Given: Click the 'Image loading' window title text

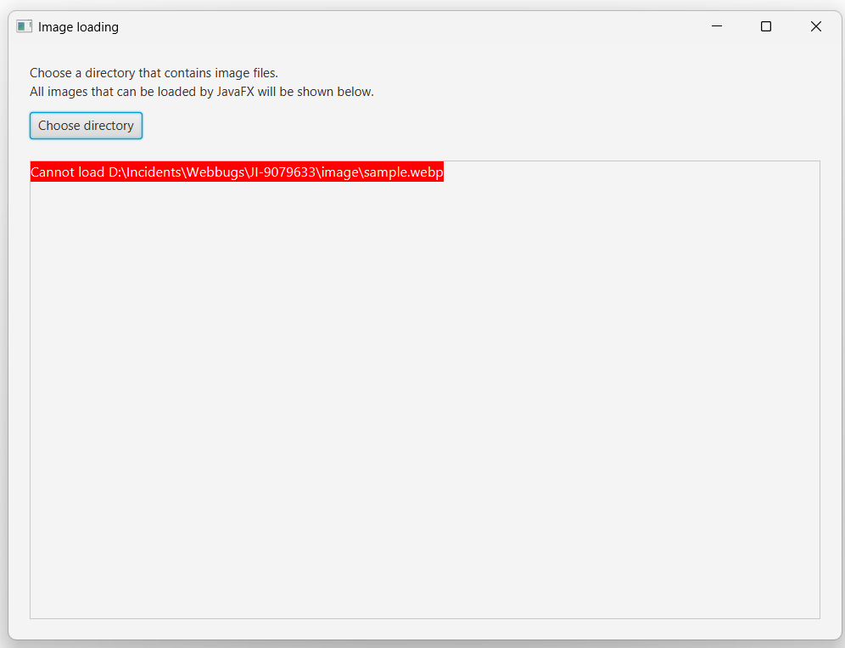Looking at the screenshot, I should coord(78,27).
